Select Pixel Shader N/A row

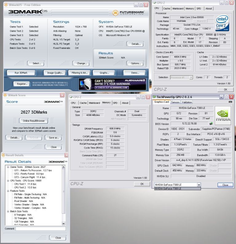23,201
